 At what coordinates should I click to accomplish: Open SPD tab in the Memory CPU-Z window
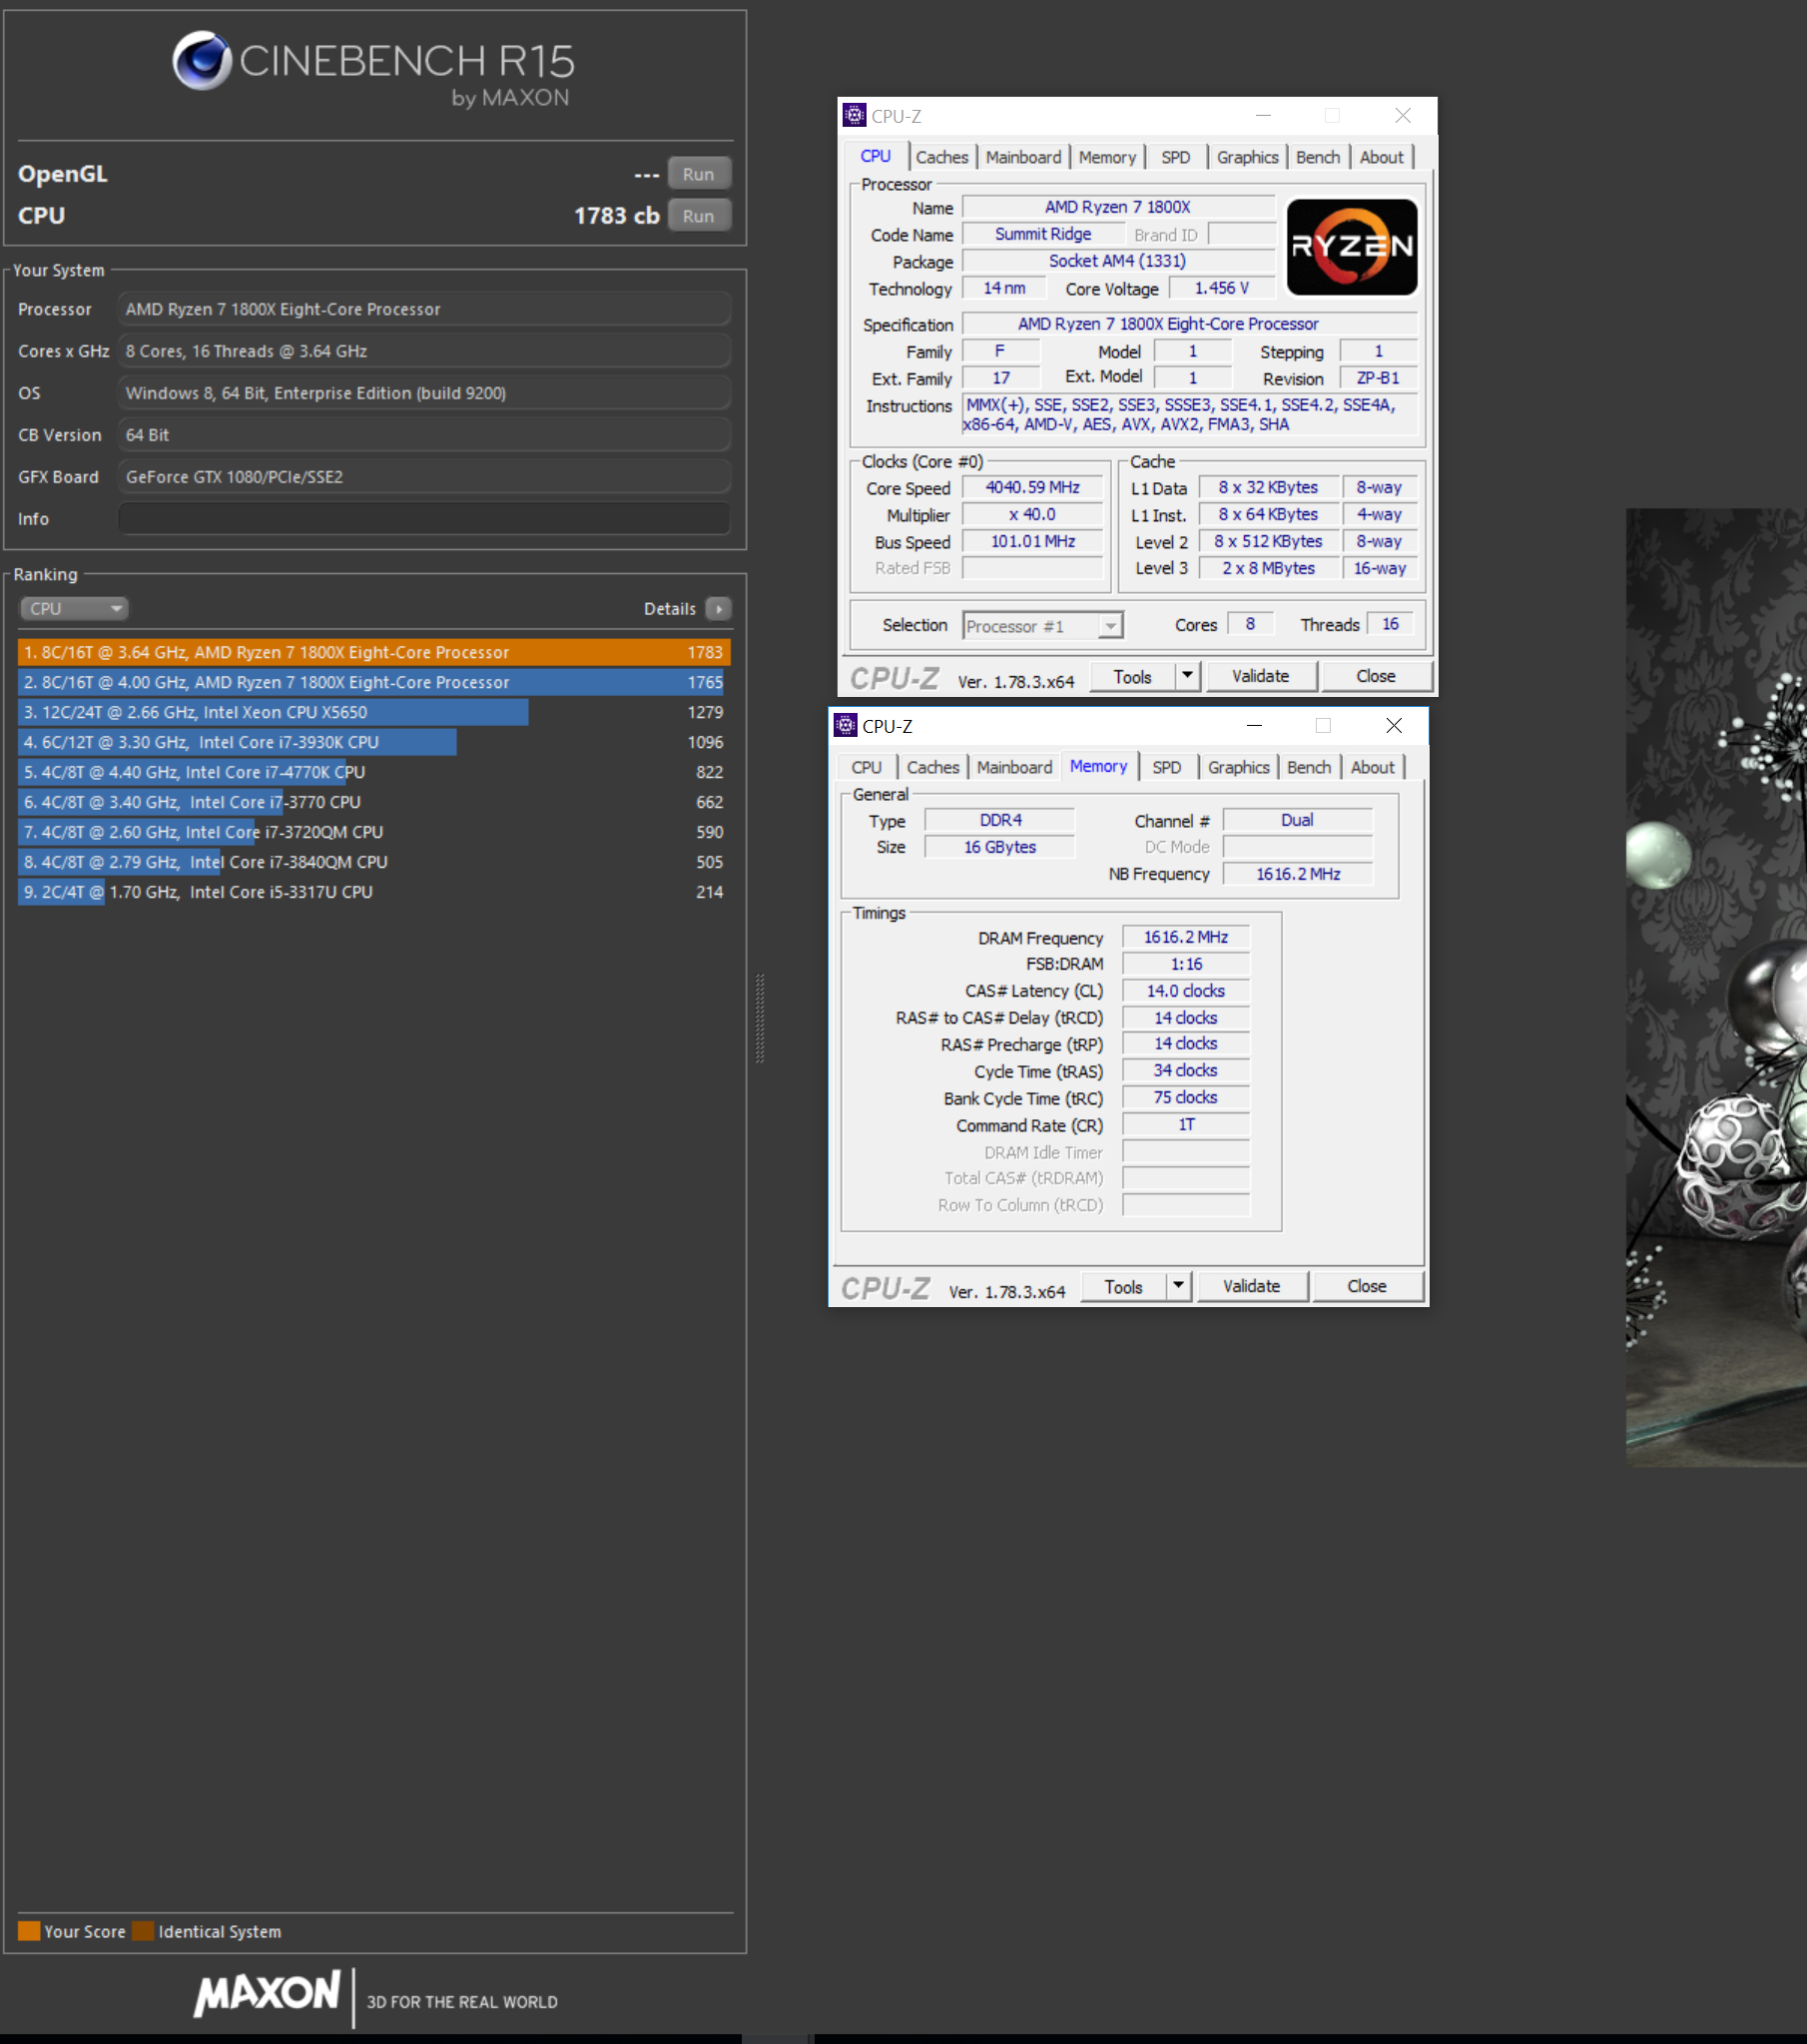[1166, 767]
